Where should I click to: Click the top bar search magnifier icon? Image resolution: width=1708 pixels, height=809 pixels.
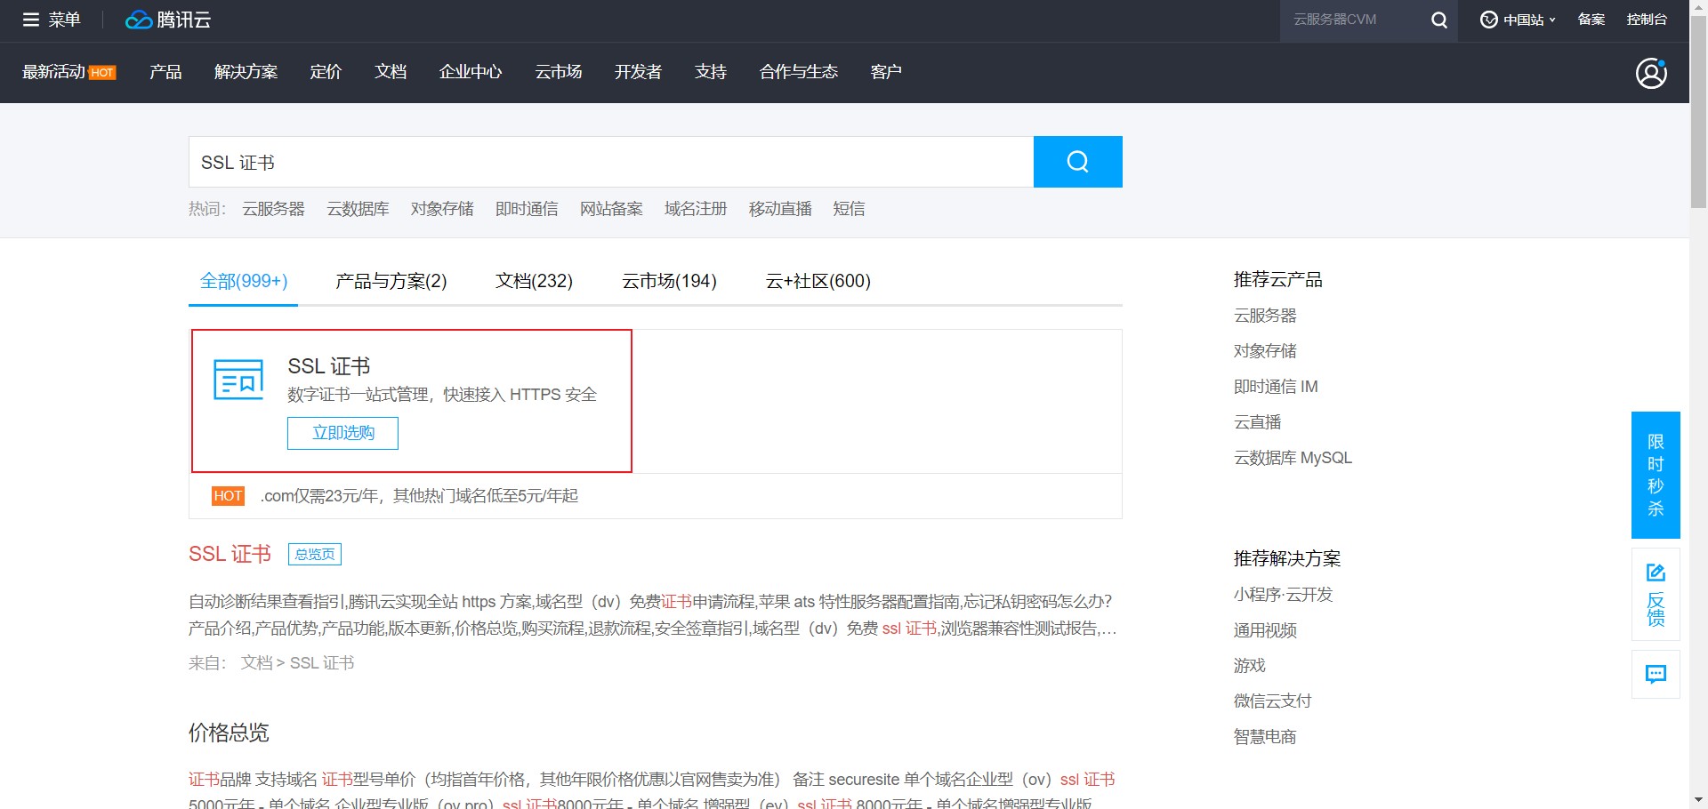point(1438,20)
